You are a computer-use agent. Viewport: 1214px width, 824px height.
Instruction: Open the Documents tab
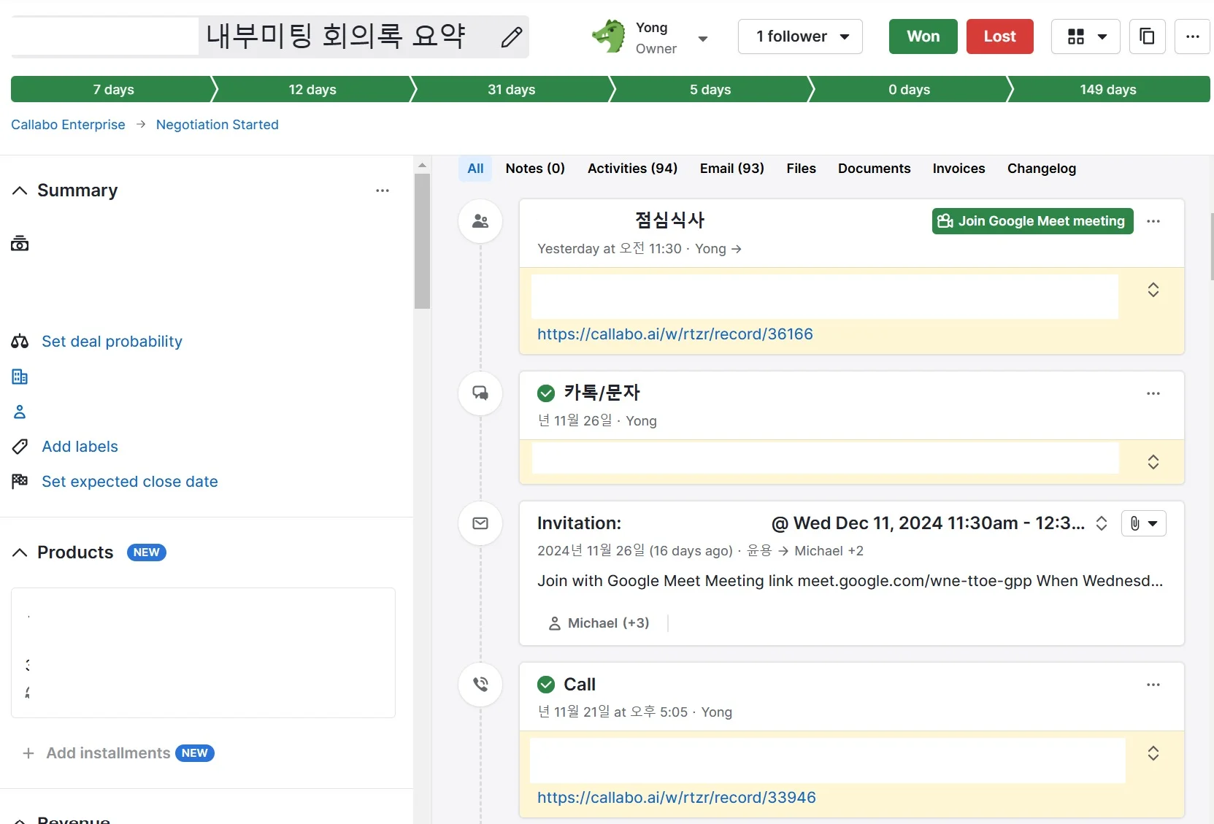point(874,168)
